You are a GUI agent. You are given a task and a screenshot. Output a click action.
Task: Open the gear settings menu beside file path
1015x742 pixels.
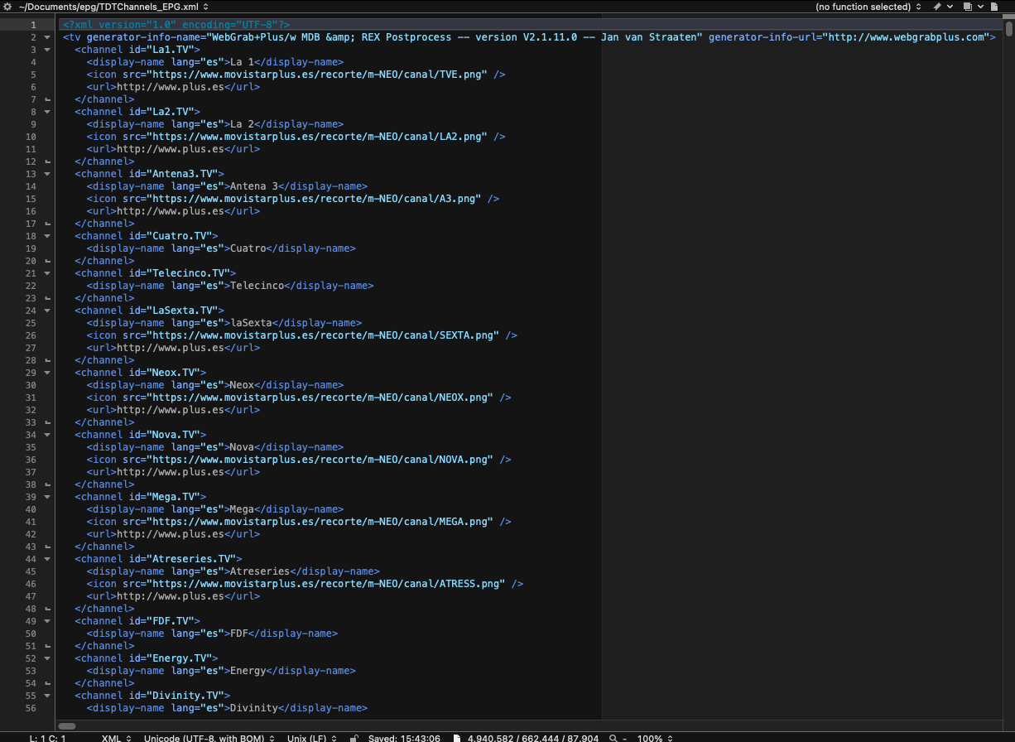point(7,7)
